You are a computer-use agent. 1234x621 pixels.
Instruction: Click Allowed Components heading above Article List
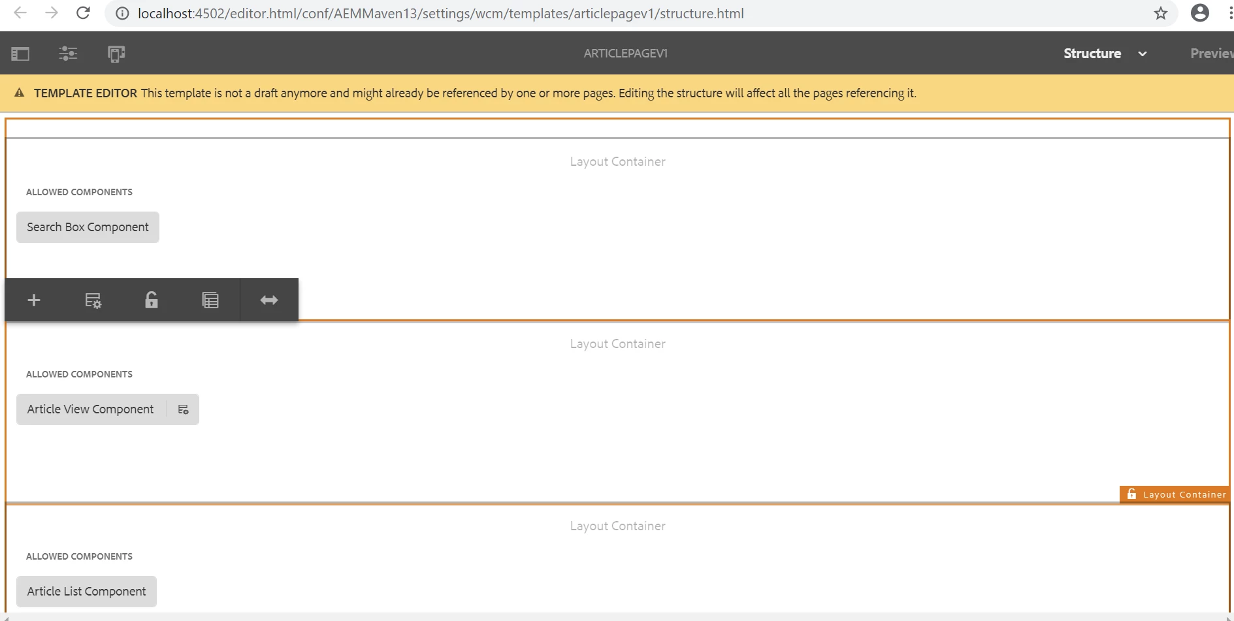click(79, 556)
